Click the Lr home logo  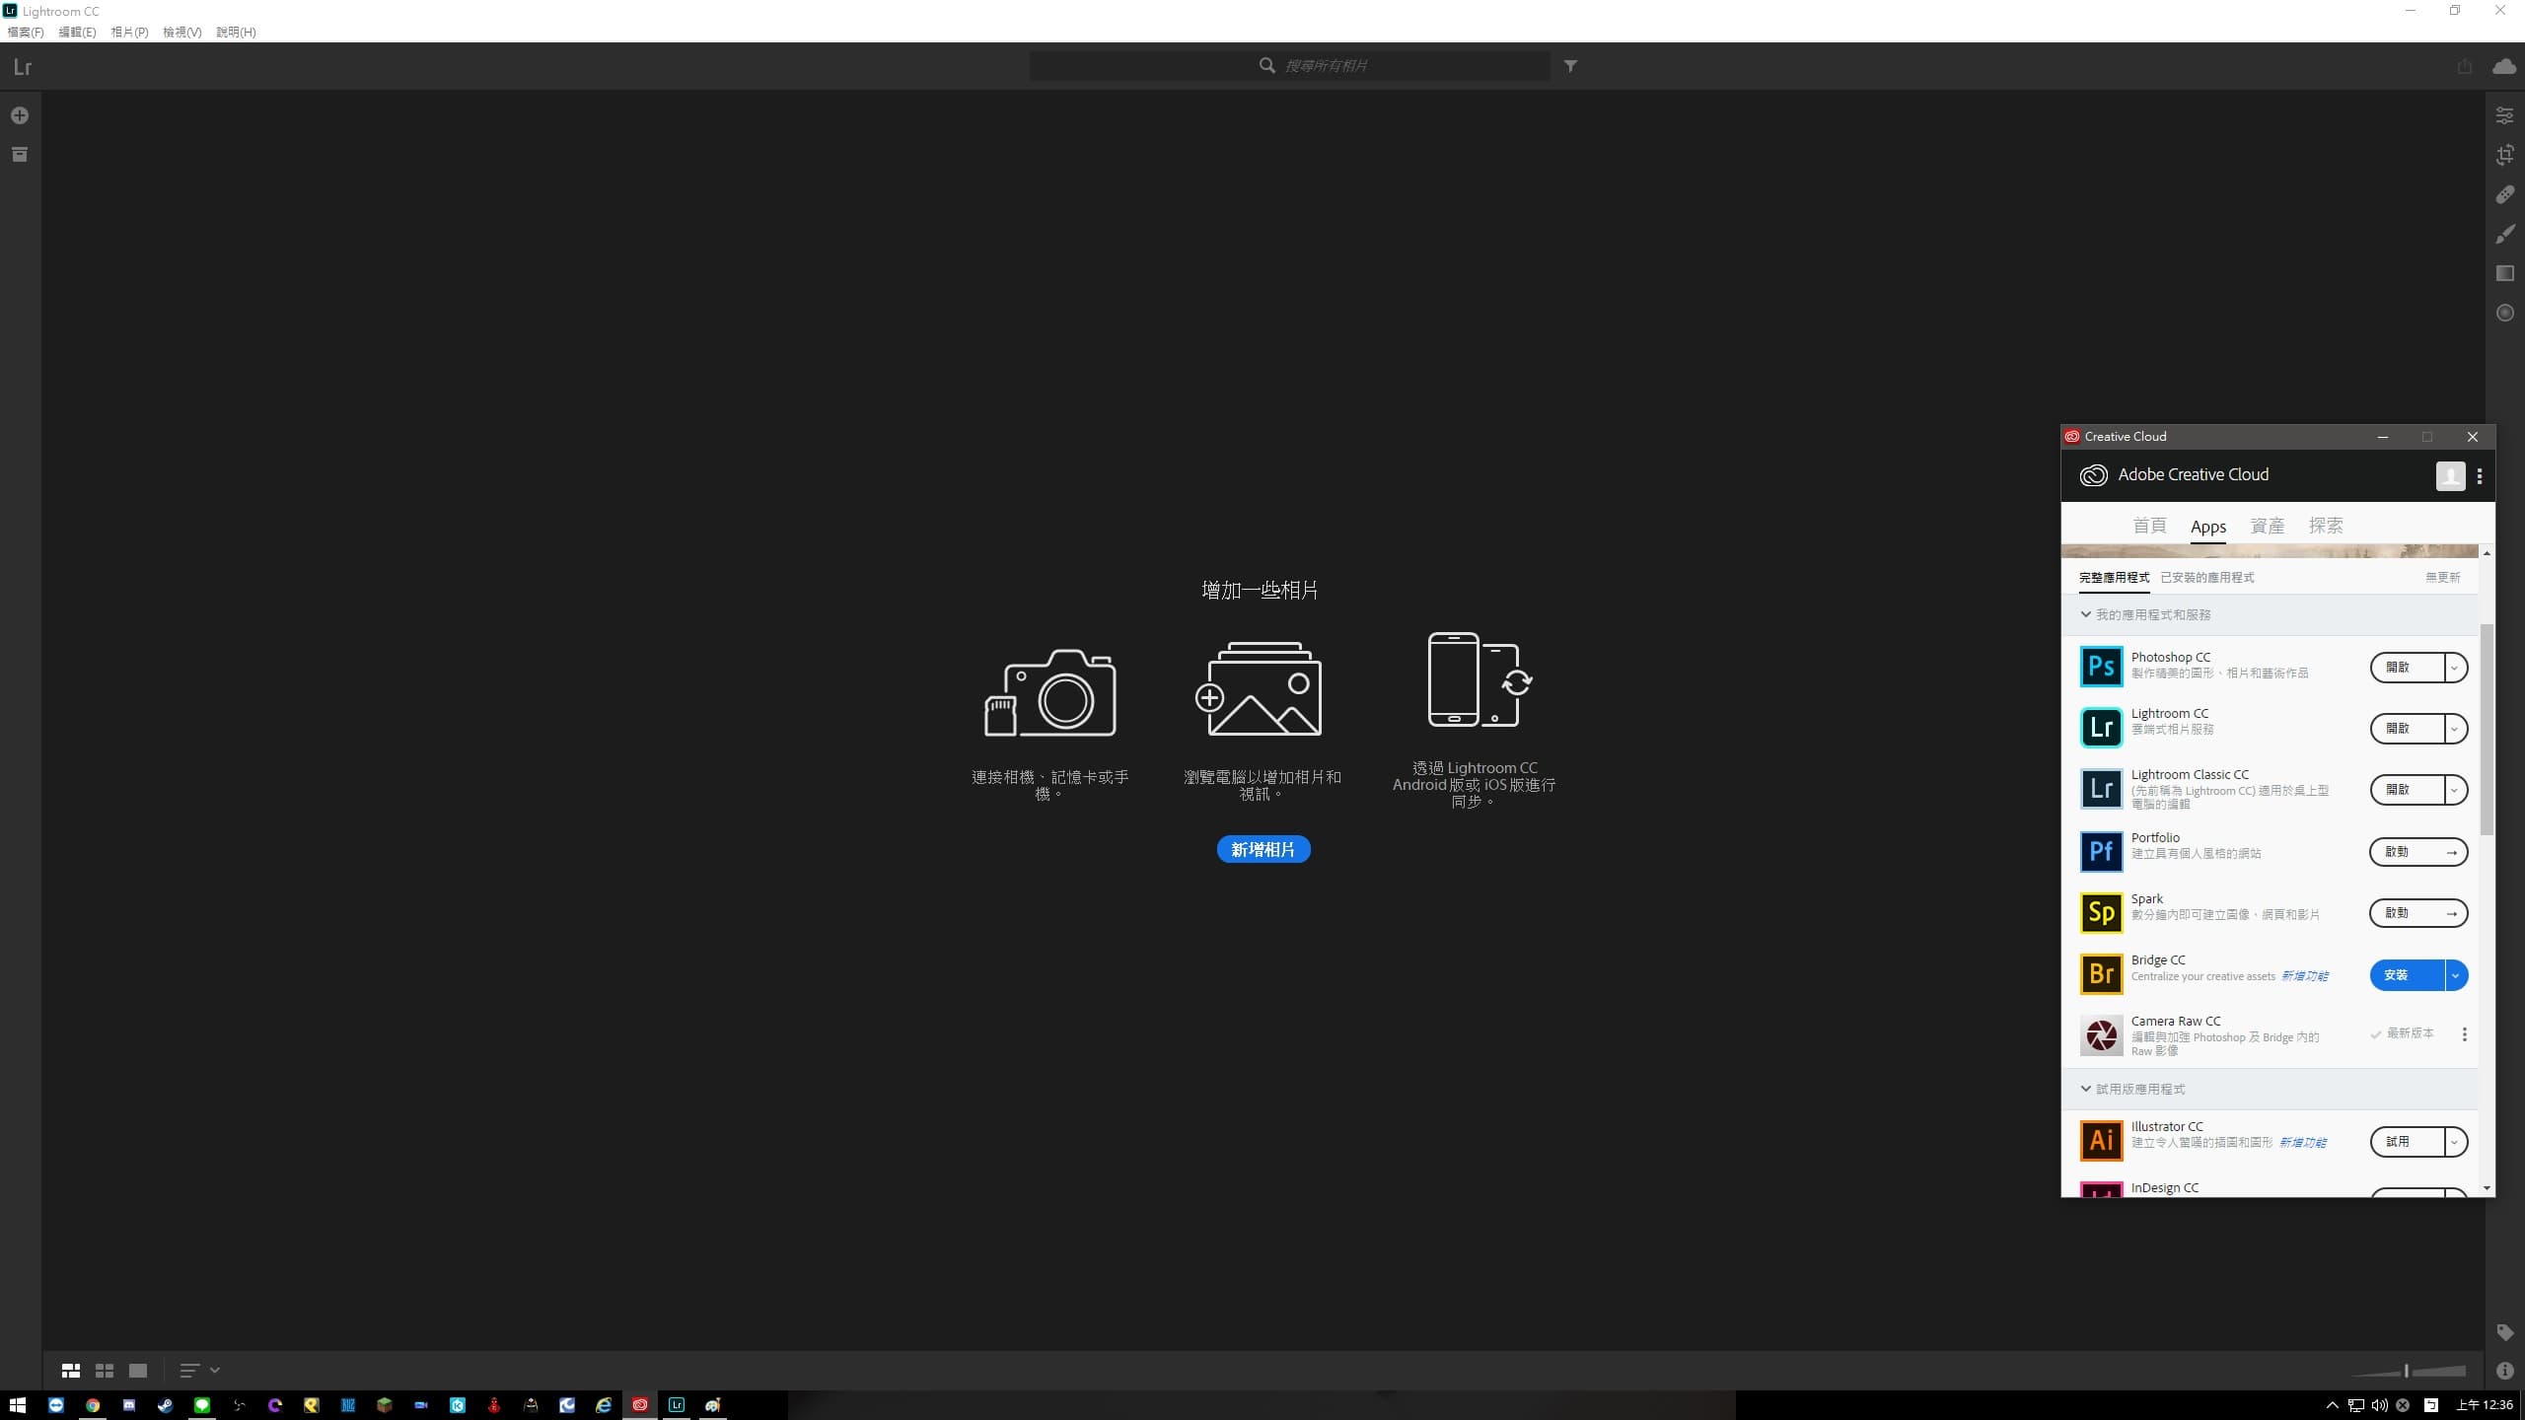23,67
